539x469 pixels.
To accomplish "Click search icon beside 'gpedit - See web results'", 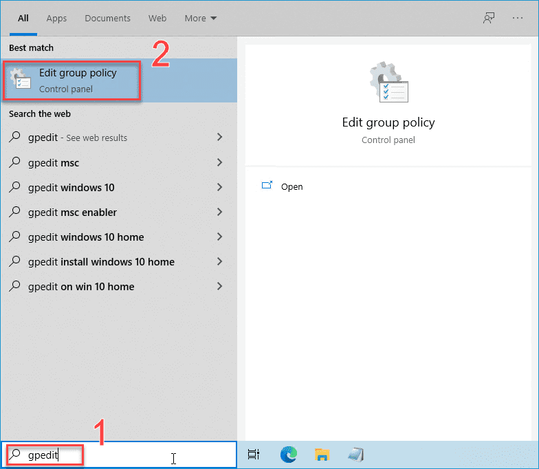I will (x=15, y=137).
